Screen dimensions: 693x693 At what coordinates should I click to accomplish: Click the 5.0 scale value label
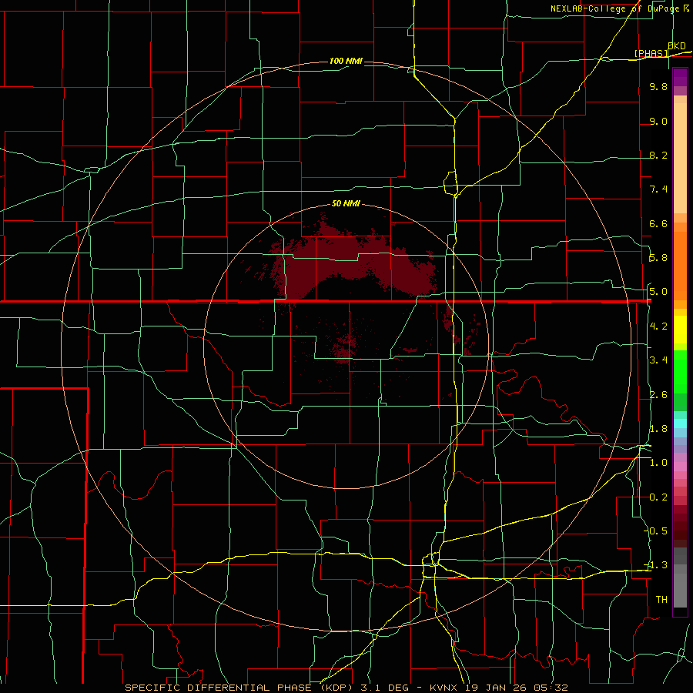coord(658,292)
